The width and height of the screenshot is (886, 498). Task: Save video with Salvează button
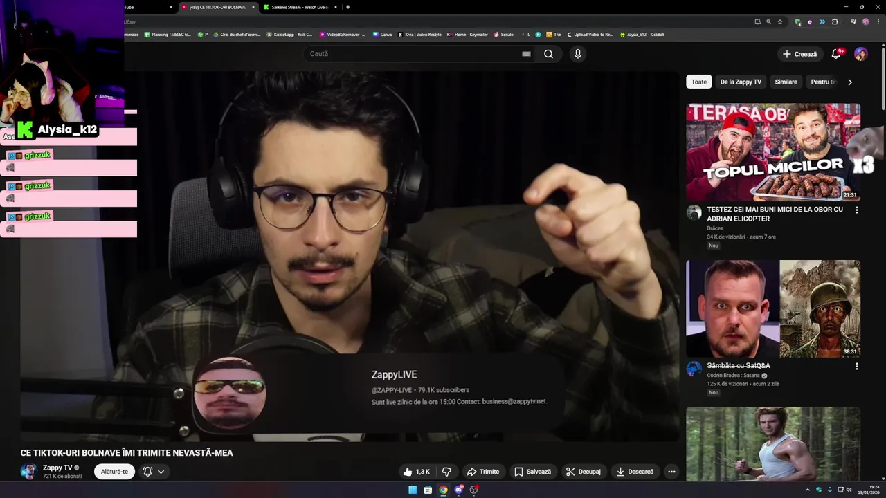[x=533, y=472]
